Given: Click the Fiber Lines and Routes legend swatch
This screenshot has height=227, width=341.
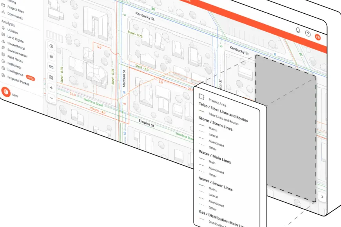Looking at the screenshot, I should click(201, 111).
